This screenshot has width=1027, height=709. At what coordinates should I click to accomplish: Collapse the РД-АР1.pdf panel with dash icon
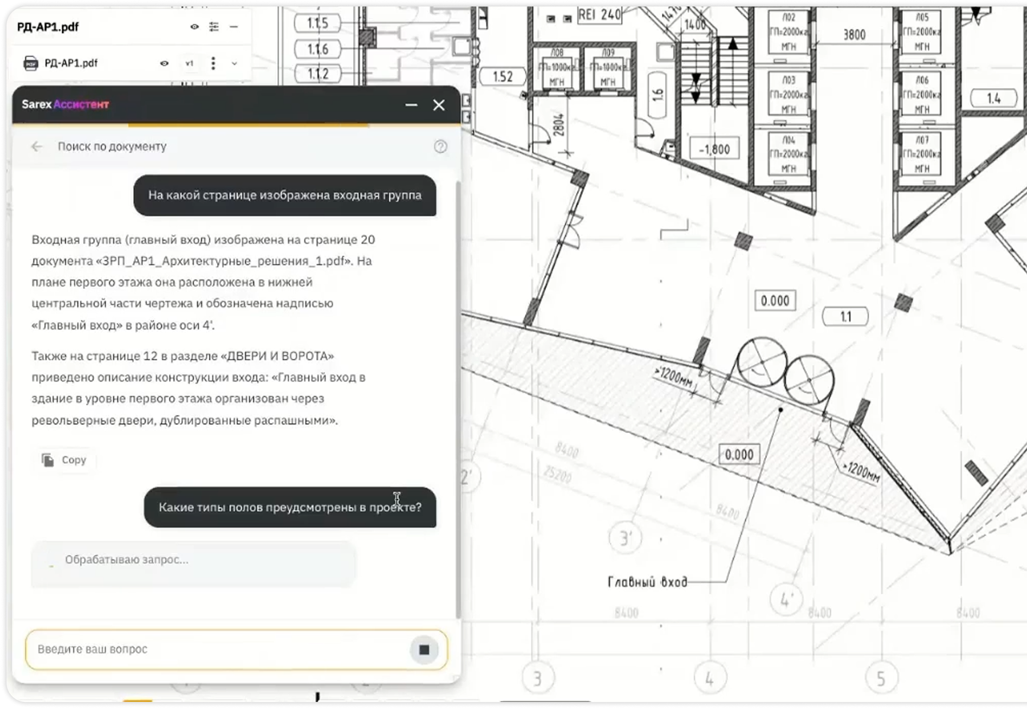234,27
